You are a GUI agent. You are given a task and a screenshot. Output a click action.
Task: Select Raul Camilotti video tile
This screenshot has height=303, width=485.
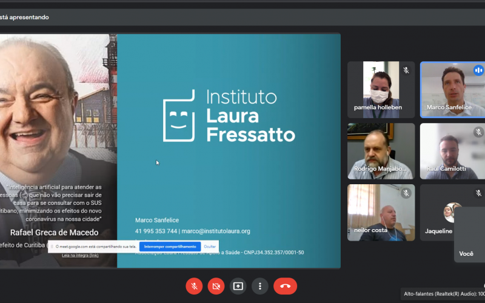452,151
